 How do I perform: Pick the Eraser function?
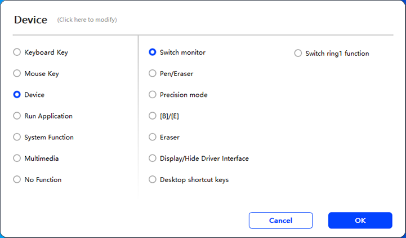(x=152, y=137)
